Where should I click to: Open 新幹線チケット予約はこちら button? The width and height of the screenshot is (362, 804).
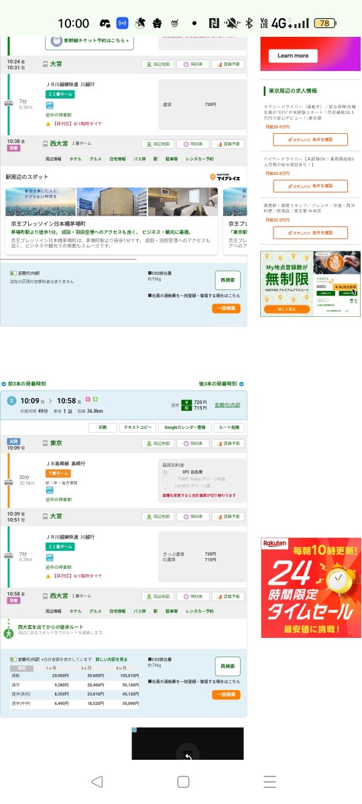point(88,41)
